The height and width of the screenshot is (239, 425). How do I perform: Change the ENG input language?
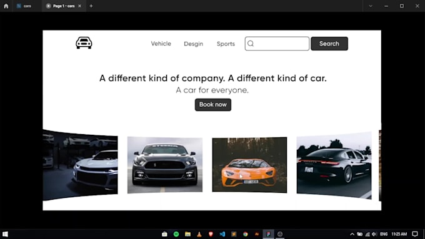384,234
